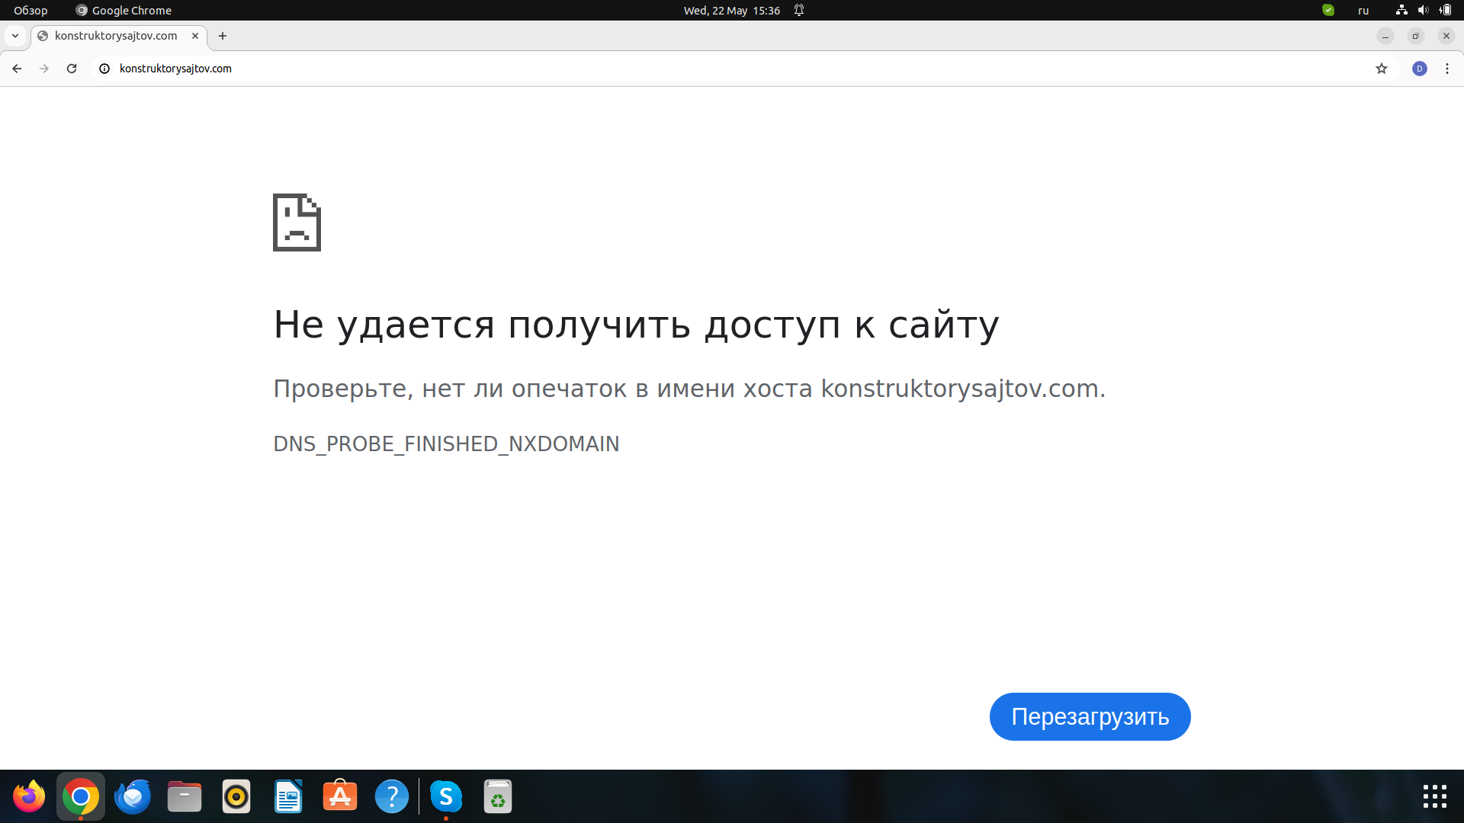The height and width of the screenshot is (823, 1464).
Task: Open Skype from the dock
Action: tap(447, 796)
